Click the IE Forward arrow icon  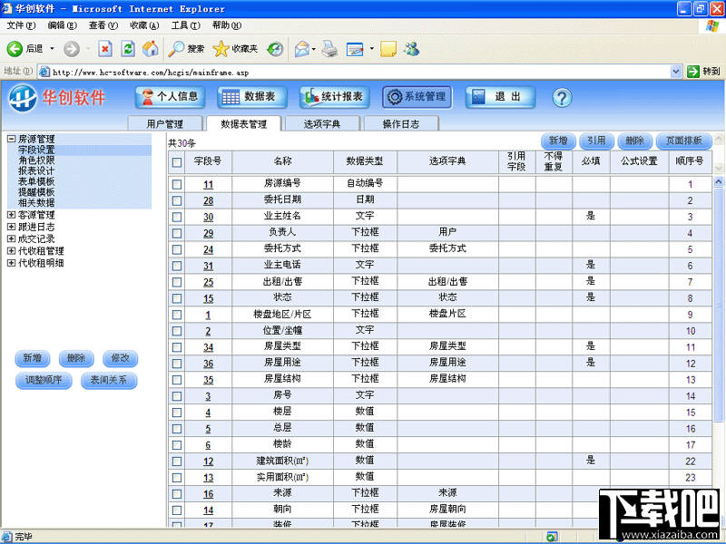click(72, 49)
